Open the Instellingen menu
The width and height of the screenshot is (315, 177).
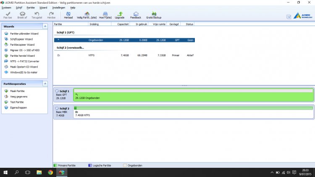pos(59,8)
